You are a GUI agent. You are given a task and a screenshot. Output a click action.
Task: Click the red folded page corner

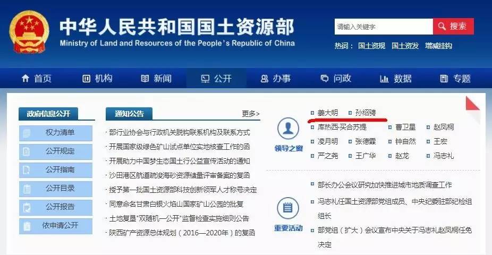472,104
